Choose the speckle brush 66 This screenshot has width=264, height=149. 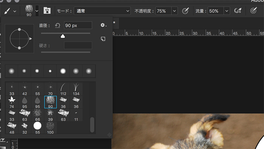coord(38,115)
